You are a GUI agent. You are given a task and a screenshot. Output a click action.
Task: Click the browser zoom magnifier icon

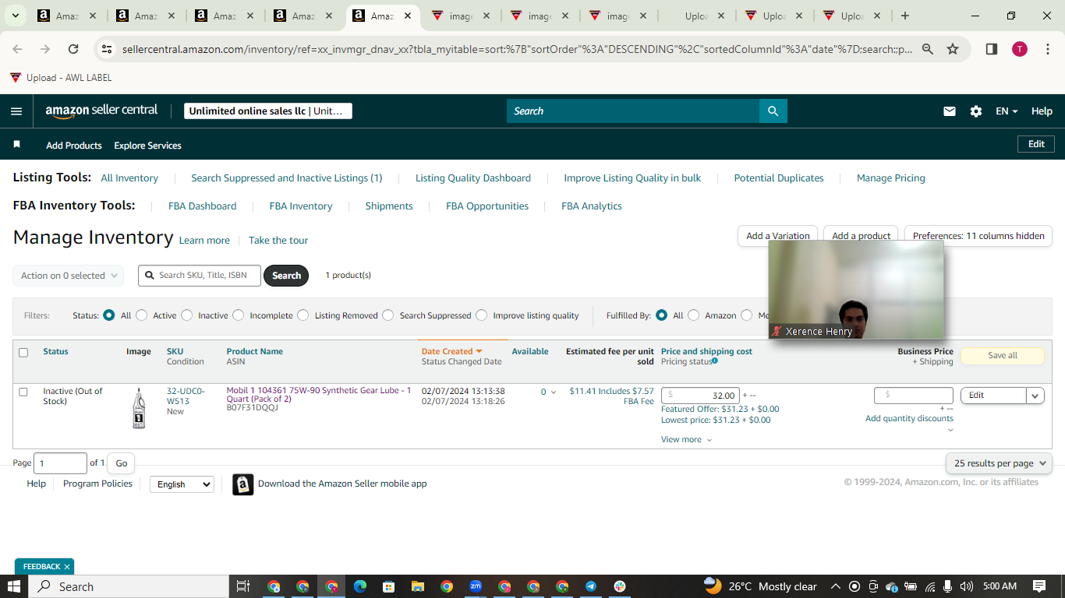click(928, 49)
